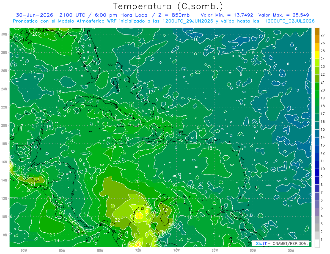
Task: Click "Valor Max. = 25.549" text
Action: pyautogui.click(x=284, y=15)
